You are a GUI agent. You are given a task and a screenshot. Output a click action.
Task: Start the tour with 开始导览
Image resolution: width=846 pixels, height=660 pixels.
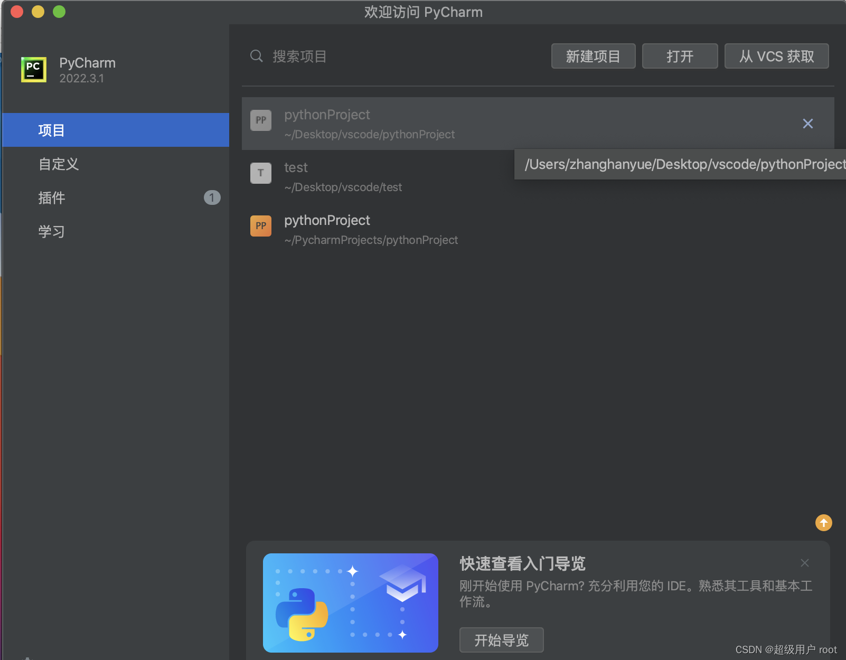(x=502, y=640)
